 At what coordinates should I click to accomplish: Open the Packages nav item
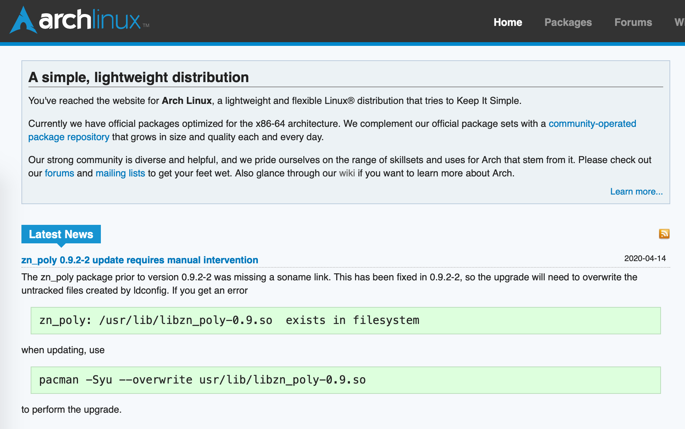click(x=568, y=22)
